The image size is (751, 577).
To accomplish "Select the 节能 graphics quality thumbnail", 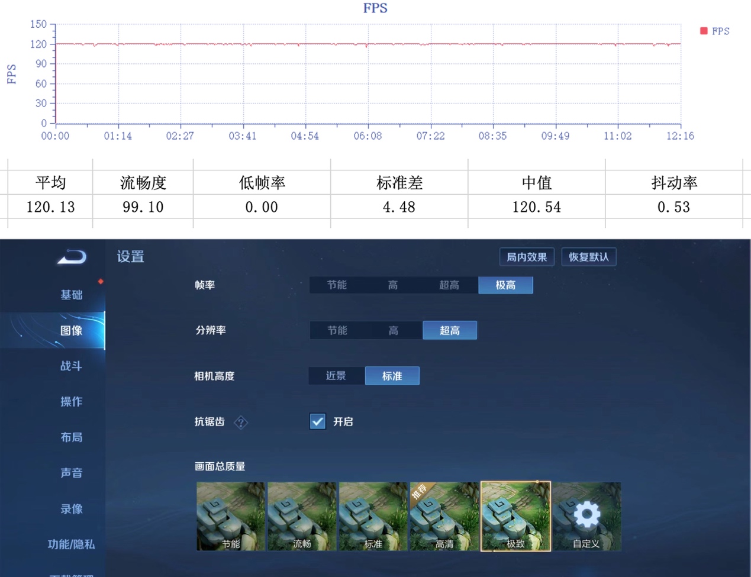I will pyautogui.click(x=231, y=517).
